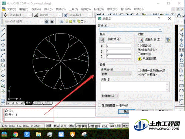The image size is (185, 139).
Task: Expand the ISO-25 dimension style dropdown
Action: coord(60,15)
